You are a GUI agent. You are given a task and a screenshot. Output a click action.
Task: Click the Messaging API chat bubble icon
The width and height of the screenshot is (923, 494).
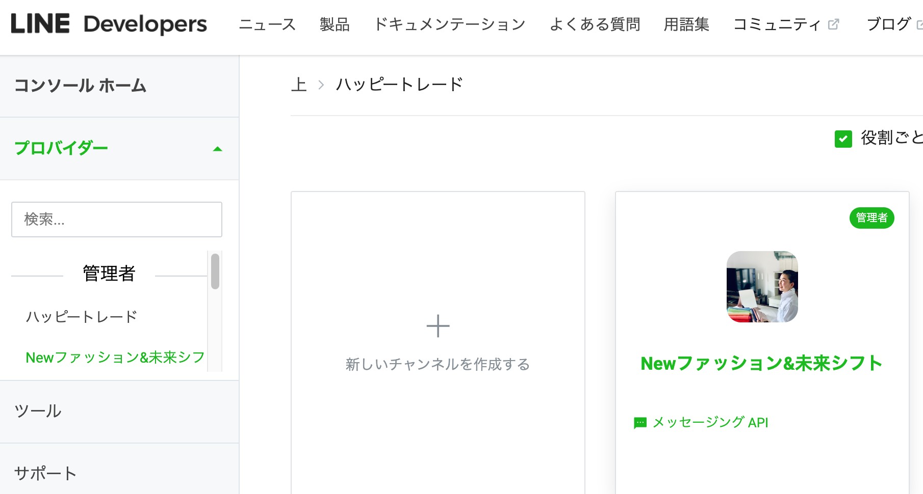tap(640, 423)
